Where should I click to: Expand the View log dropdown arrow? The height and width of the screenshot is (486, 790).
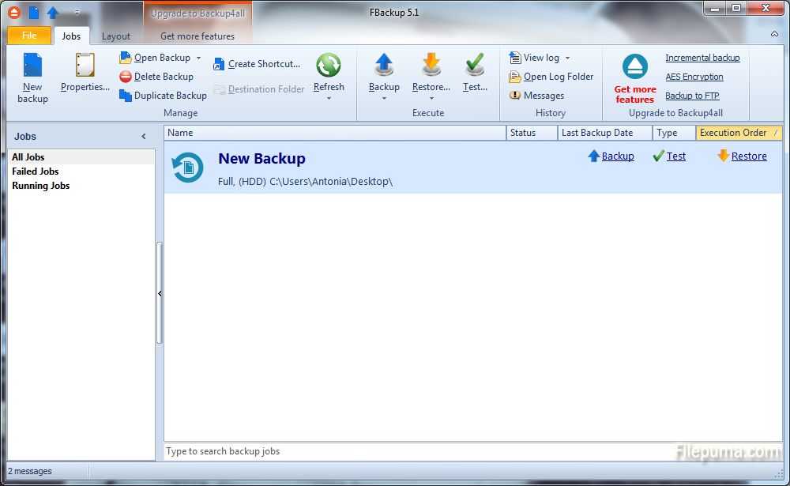pos(567,58)
